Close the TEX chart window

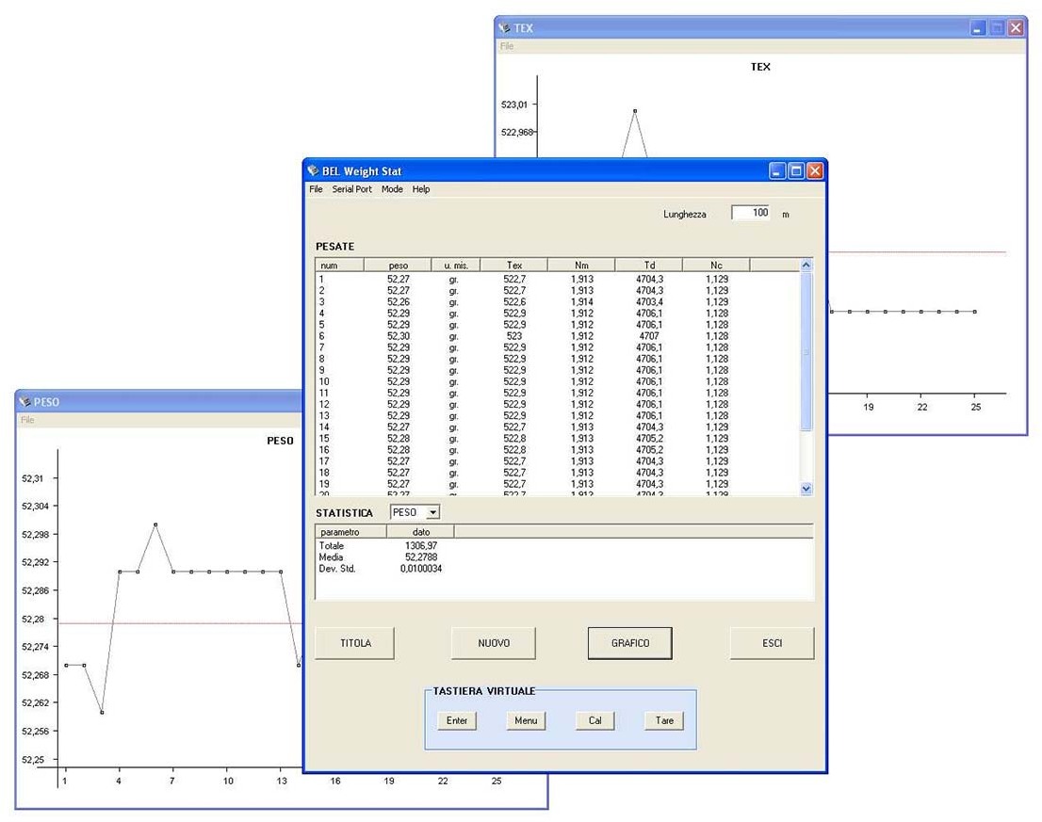[x=1016, y=28]
